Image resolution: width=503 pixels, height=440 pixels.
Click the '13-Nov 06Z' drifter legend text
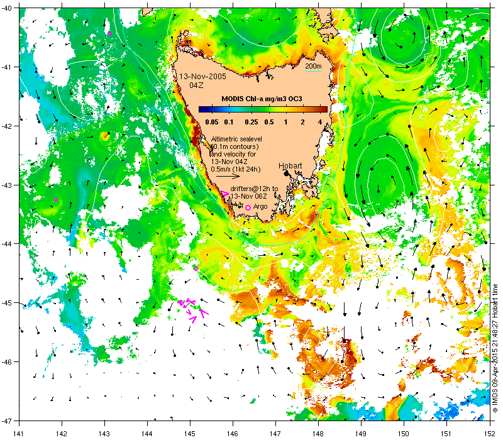[x=249, y=196]
